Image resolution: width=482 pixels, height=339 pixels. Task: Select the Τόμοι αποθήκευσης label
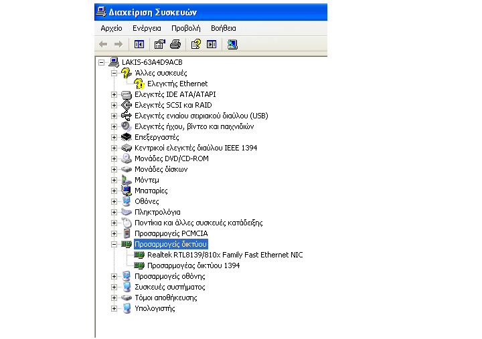pos(166,298)
